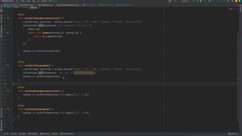The width and height of the screenshot is (242, 136).
Task: Click the green Run button in toolbar
Action: point(194,1)
